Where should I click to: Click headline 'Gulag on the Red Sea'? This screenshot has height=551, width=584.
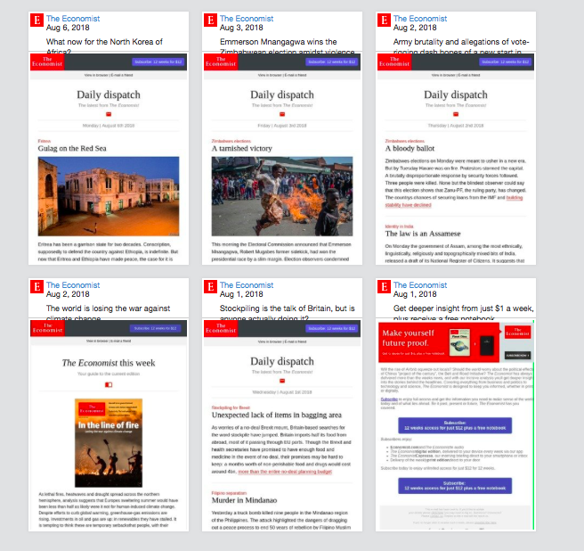[72, 149]
